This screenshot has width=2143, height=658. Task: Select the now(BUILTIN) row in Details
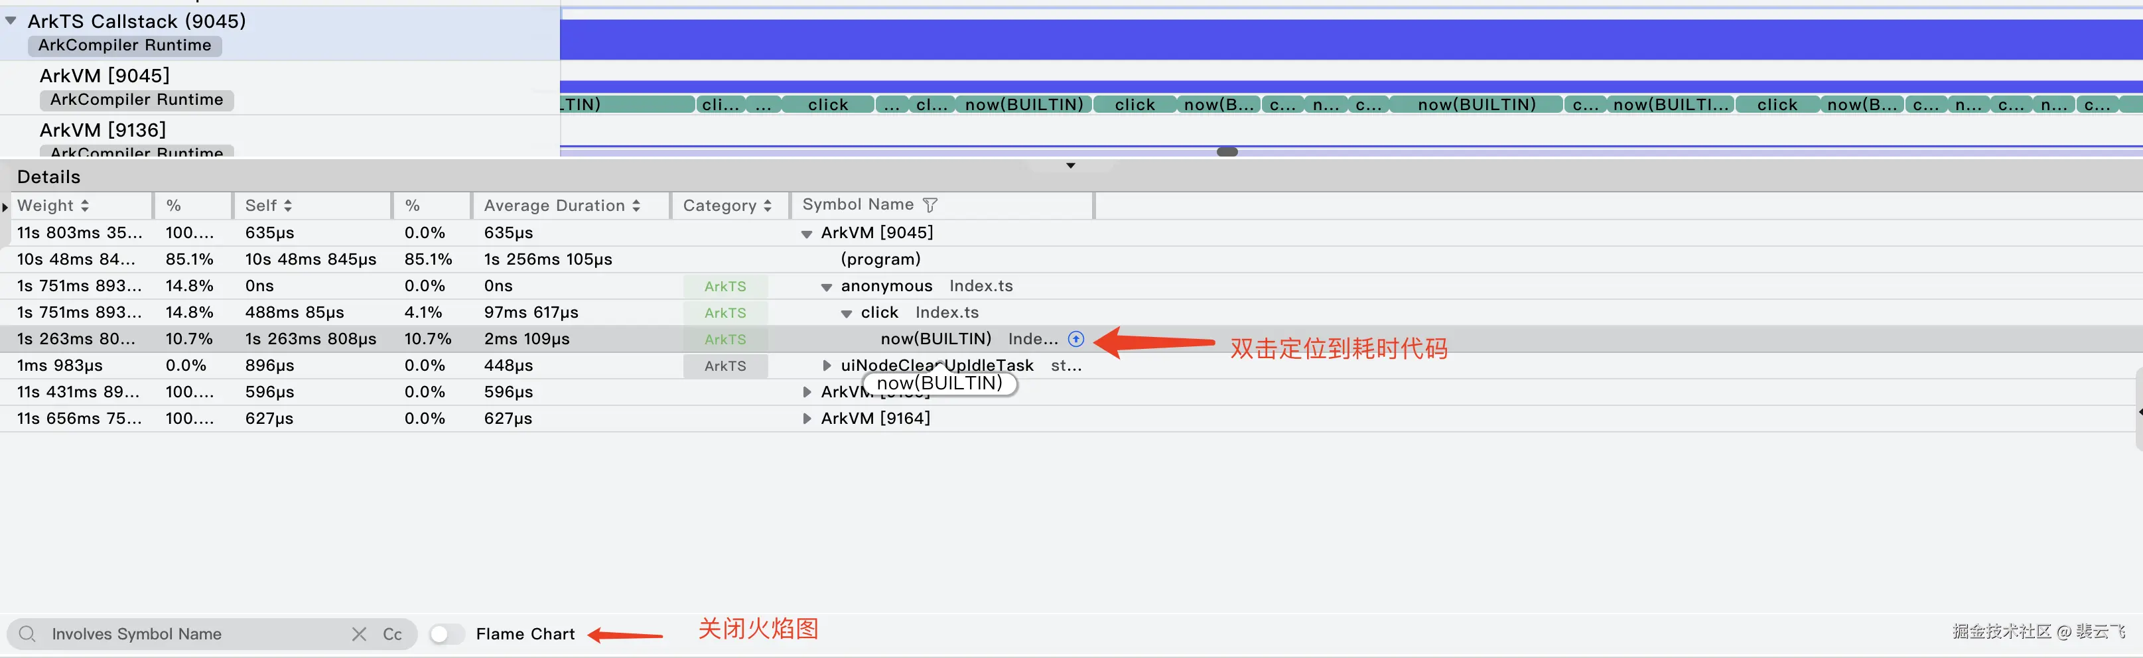(1071, 338)
